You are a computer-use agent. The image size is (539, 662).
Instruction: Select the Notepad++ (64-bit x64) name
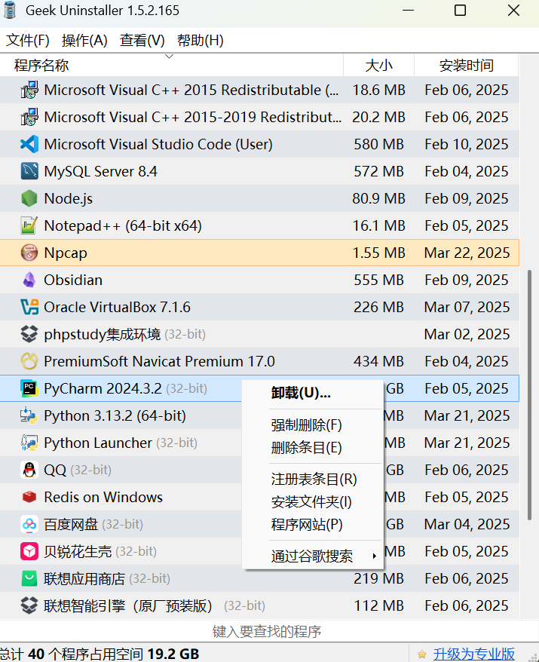(123, 225)
